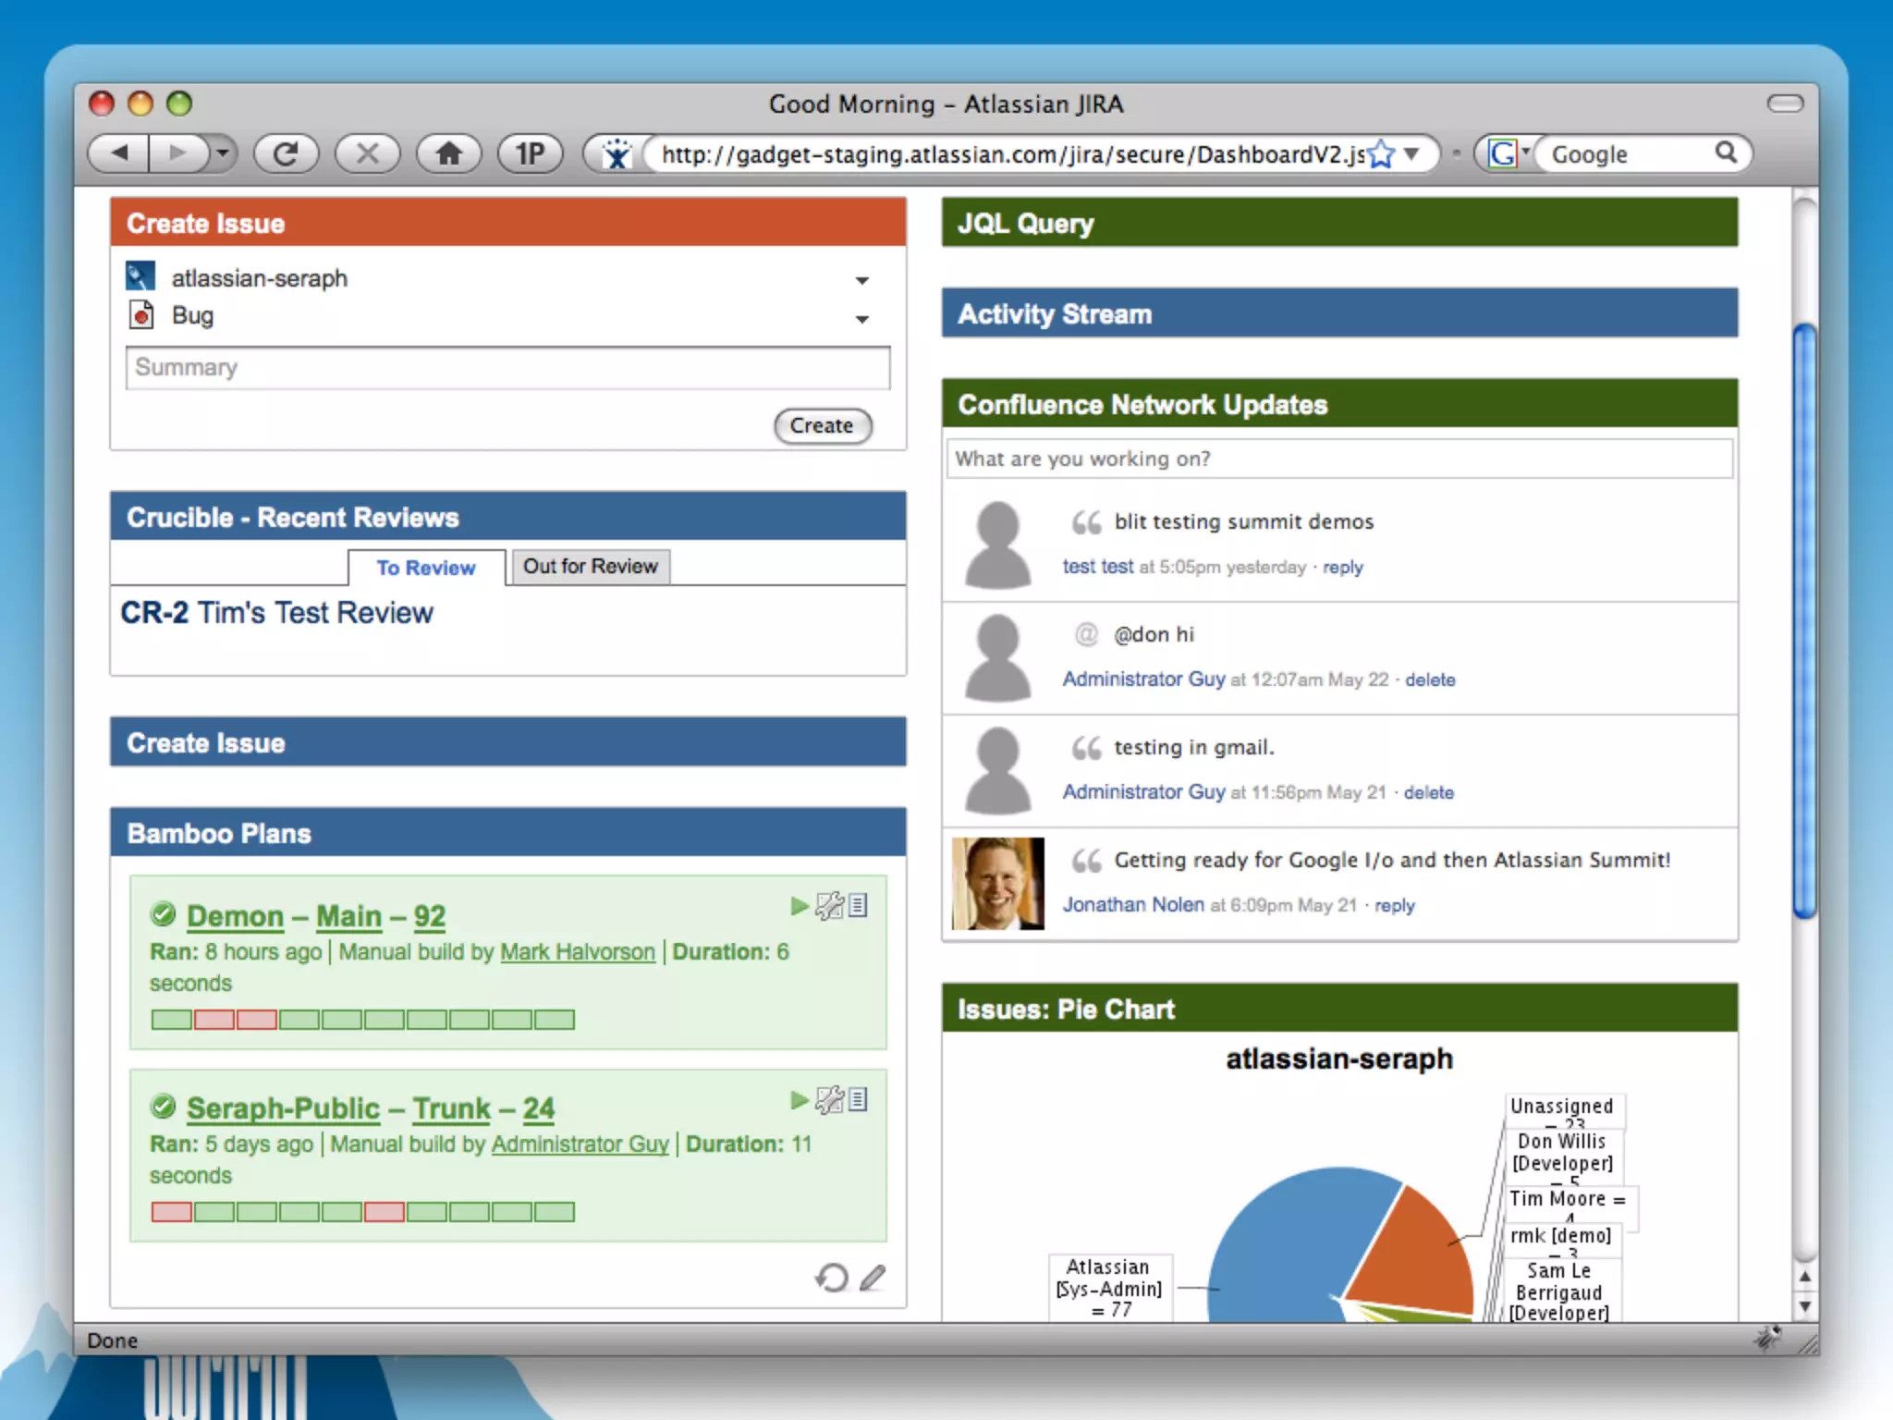Open the Demon – Main plan log icon

click(858, 905)
